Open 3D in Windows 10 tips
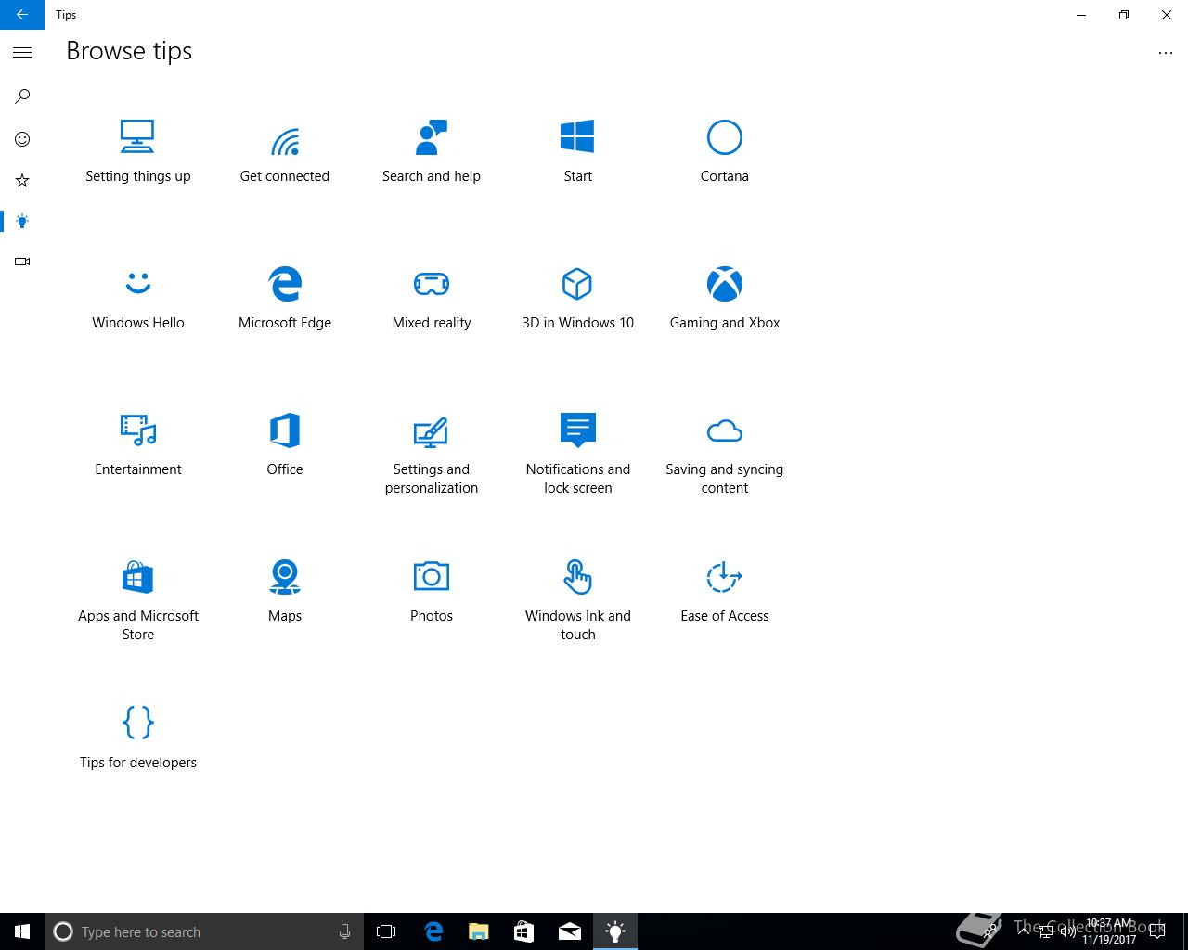The height and width of the screenshot is (950, 1188). click(x=577, y=300)
